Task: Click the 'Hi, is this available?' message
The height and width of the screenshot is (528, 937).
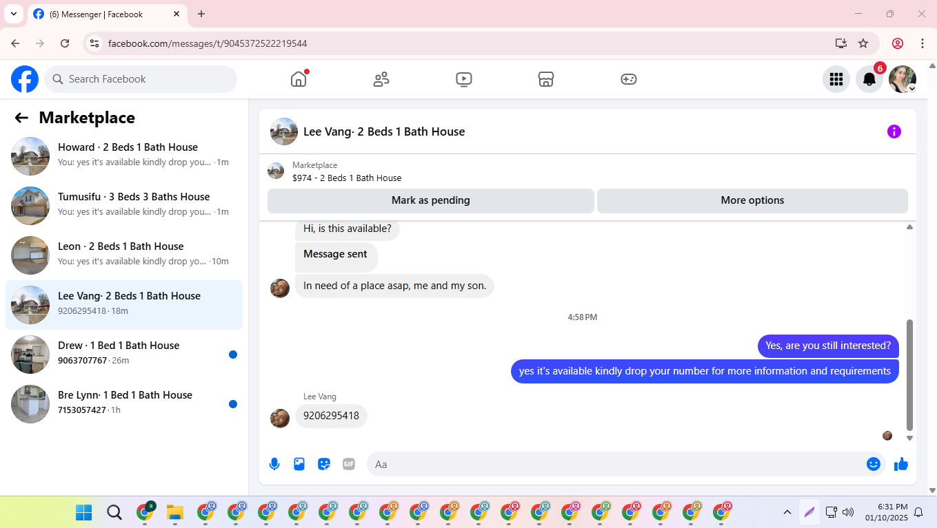Action: [x=347, y=229]
